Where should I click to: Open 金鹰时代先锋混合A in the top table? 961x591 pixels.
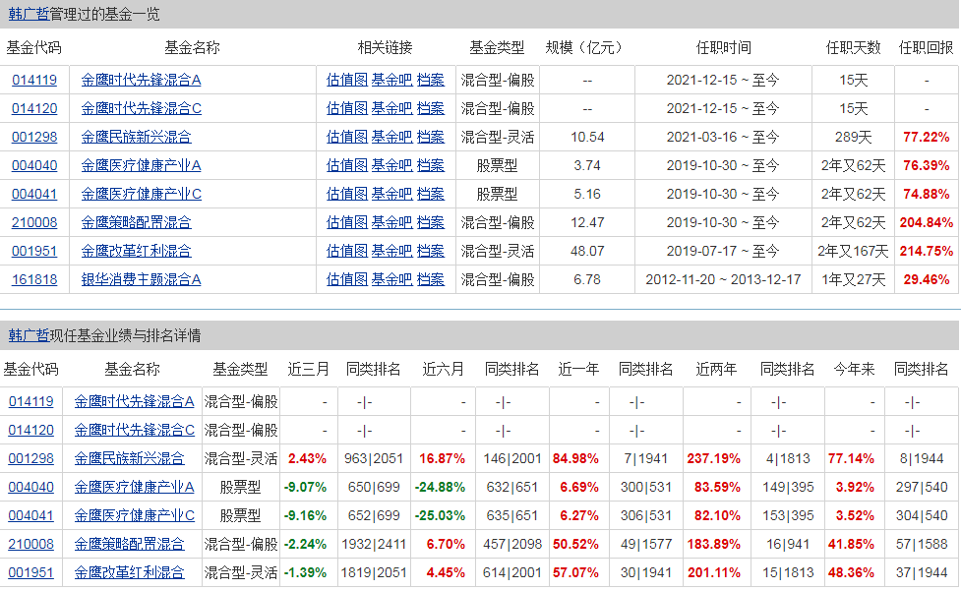pyautogui.click(x=141, y=80)
